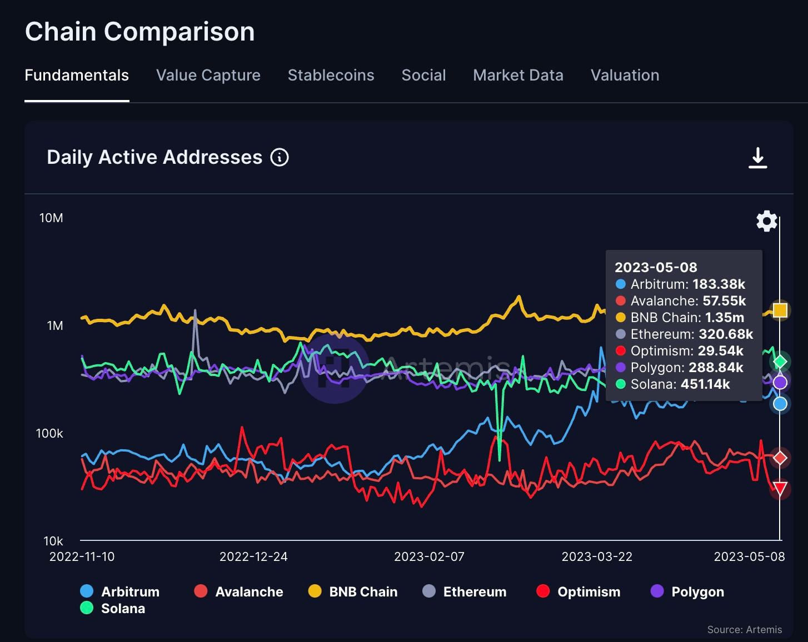The height and width of the screenshot is (642, 808).
Task: Open the Market Data tab
Action: (x=518, y=76)
